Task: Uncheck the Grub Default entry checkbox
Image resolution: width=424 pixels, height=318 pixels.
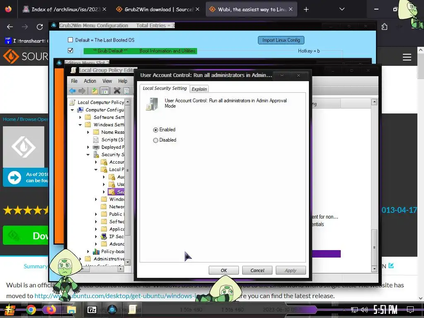Action: pos(70,51)
